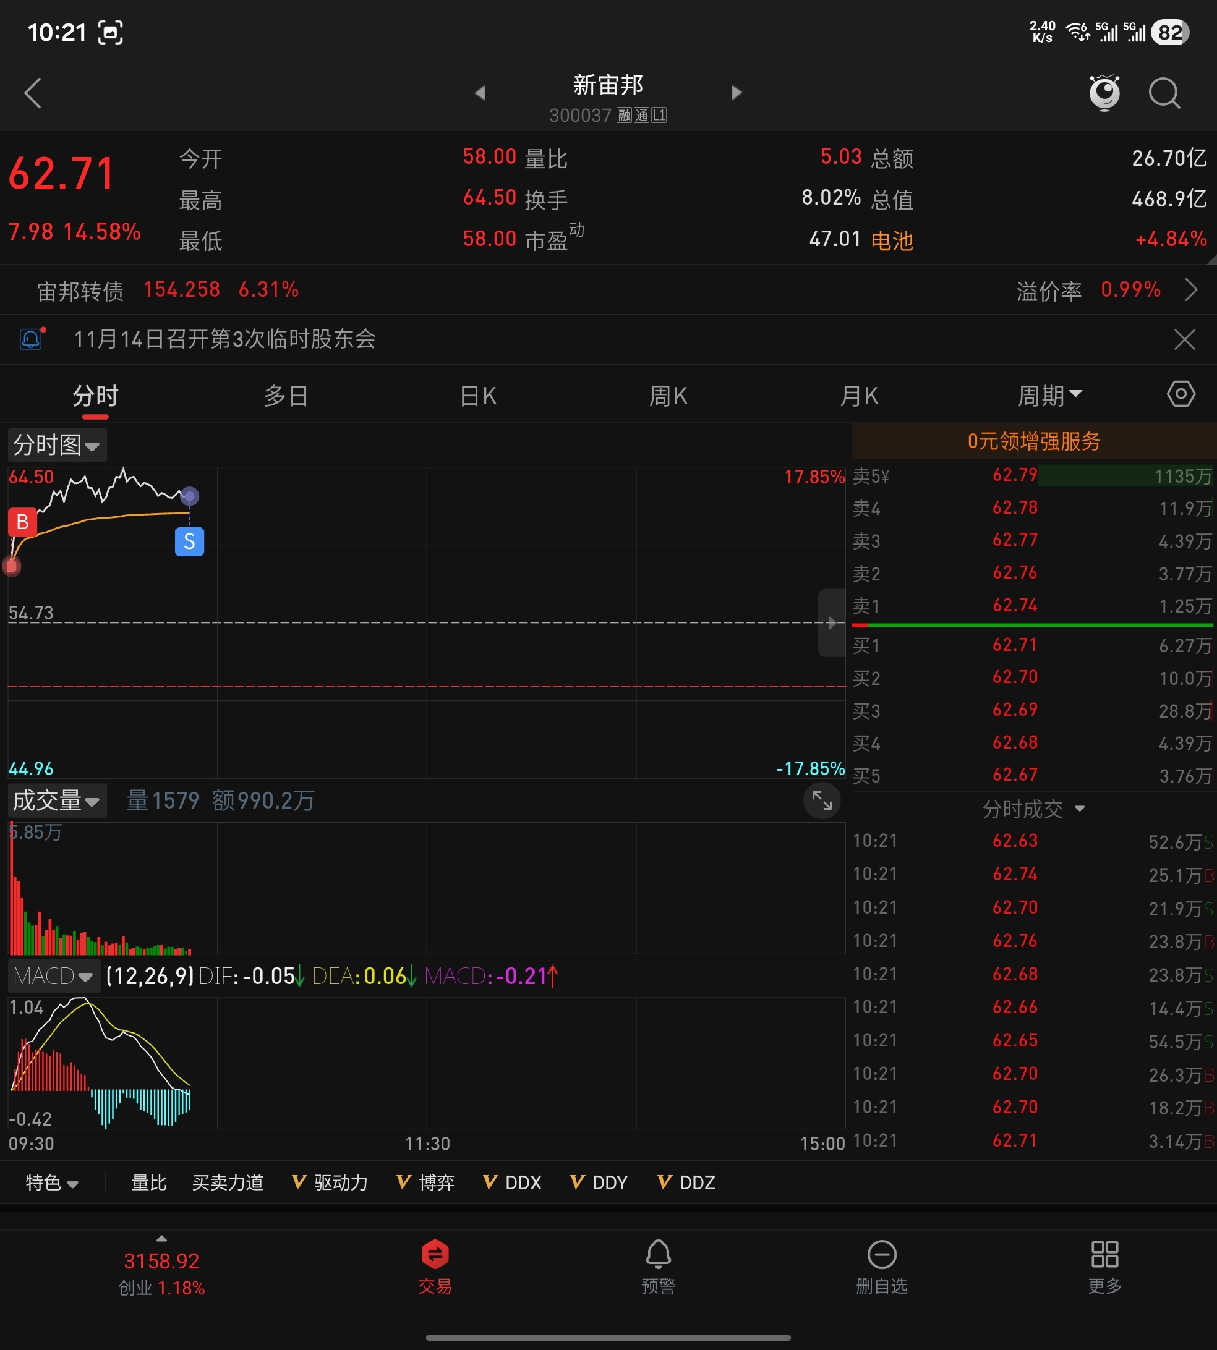Tap the 0元领增强服务 banner
This screenshot has height=1350, width=1217.
coord(1033,441)
